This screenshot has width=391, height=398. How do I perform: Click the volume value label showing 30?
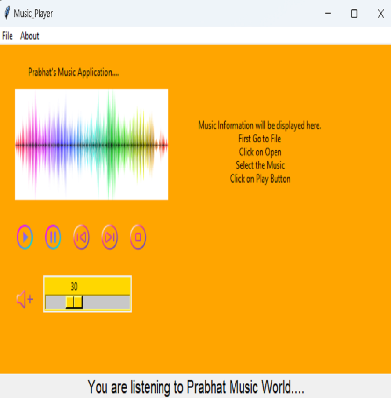pos(74,287)
